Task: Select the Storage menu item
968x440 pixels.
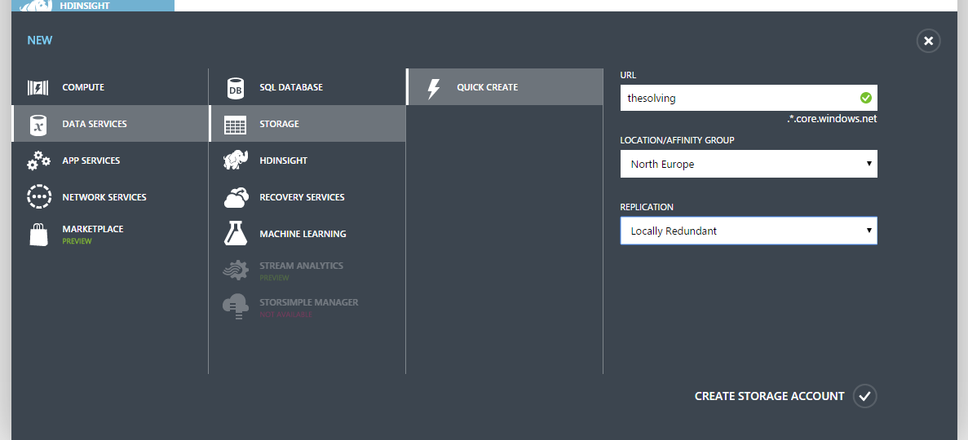Action: pyautogui.click(x=307, y=124)
